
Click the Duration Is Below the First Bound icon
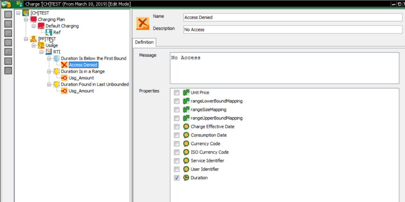[56, 58]
